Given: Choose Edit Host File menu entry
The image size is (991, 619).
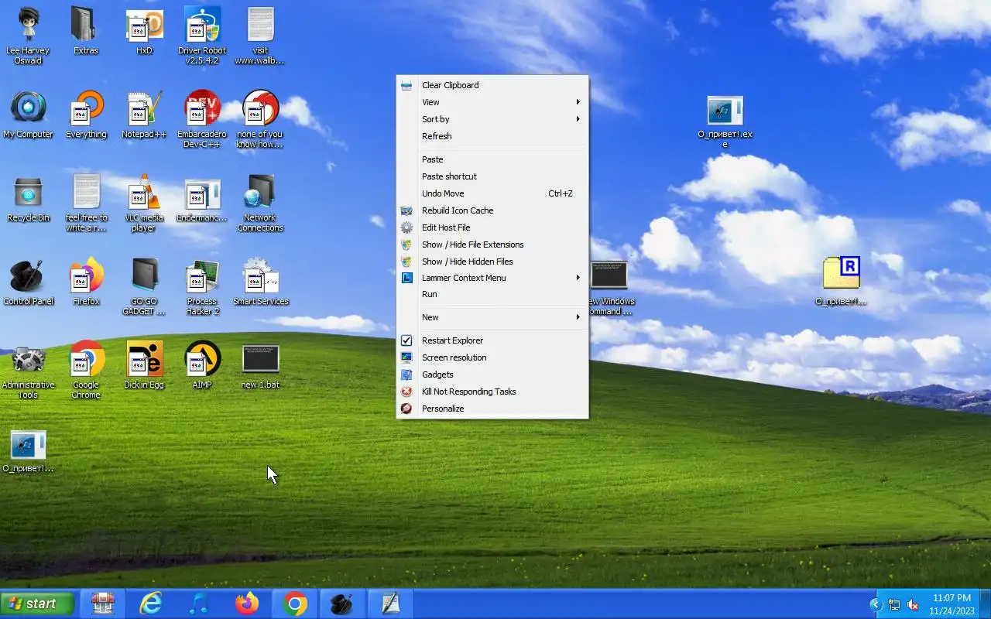Looking at the screenshot, I should click(x=492, y=227).
